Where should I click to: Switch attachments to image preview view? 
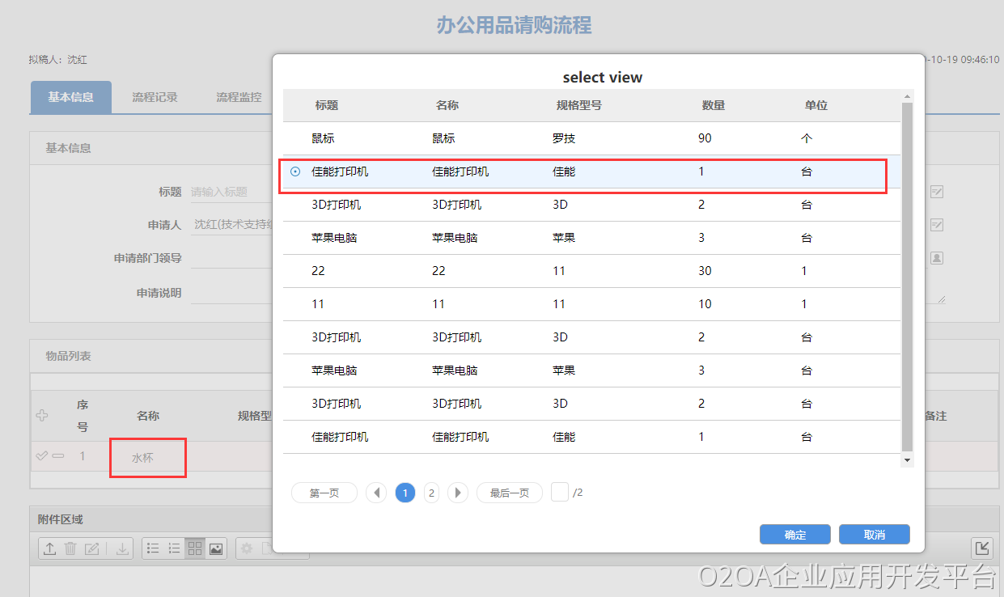pos(216,548)
